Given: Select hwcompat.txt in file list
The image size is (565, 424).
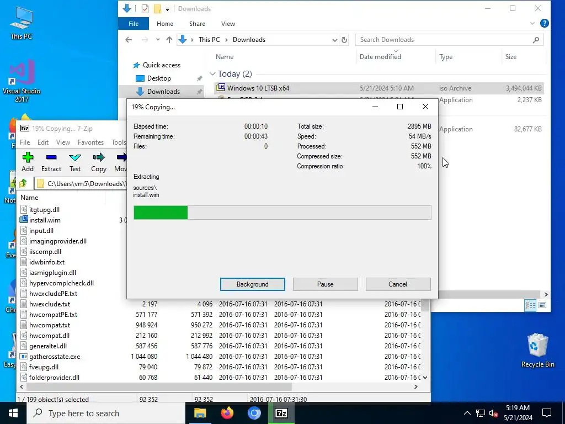Looking at the screenshot, I should click(x=49, y=325).
